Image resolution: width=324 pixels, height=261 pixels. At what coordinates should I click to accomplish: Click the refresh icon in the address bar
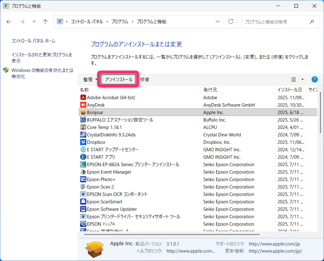(230, 21)
